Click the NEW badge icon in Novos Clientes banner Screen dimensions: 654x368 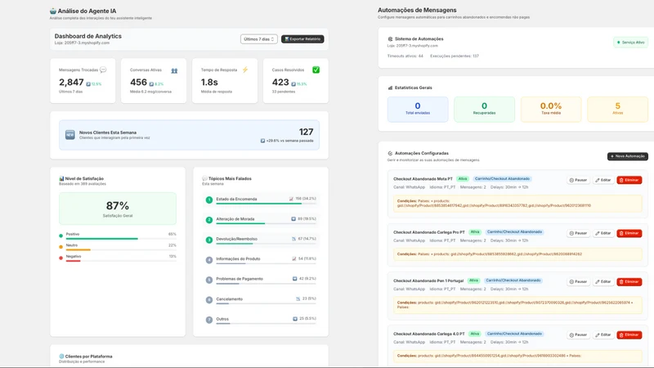(x=70, y=135)
